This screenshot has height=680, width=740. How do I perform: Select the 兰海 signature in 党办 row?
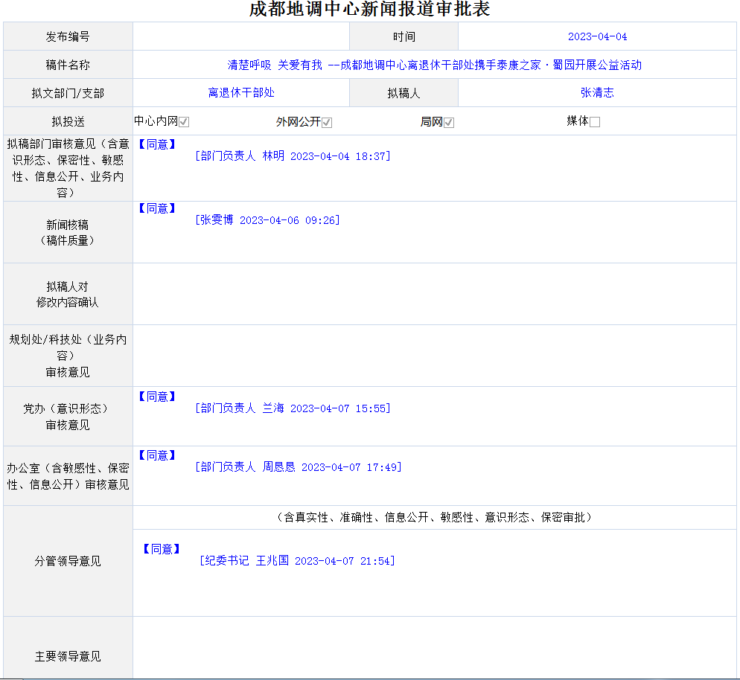tap(292, 408)
